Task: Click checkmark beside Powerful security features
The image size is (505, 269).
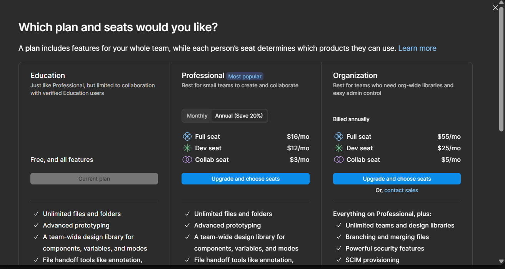Action: point(339,248)
